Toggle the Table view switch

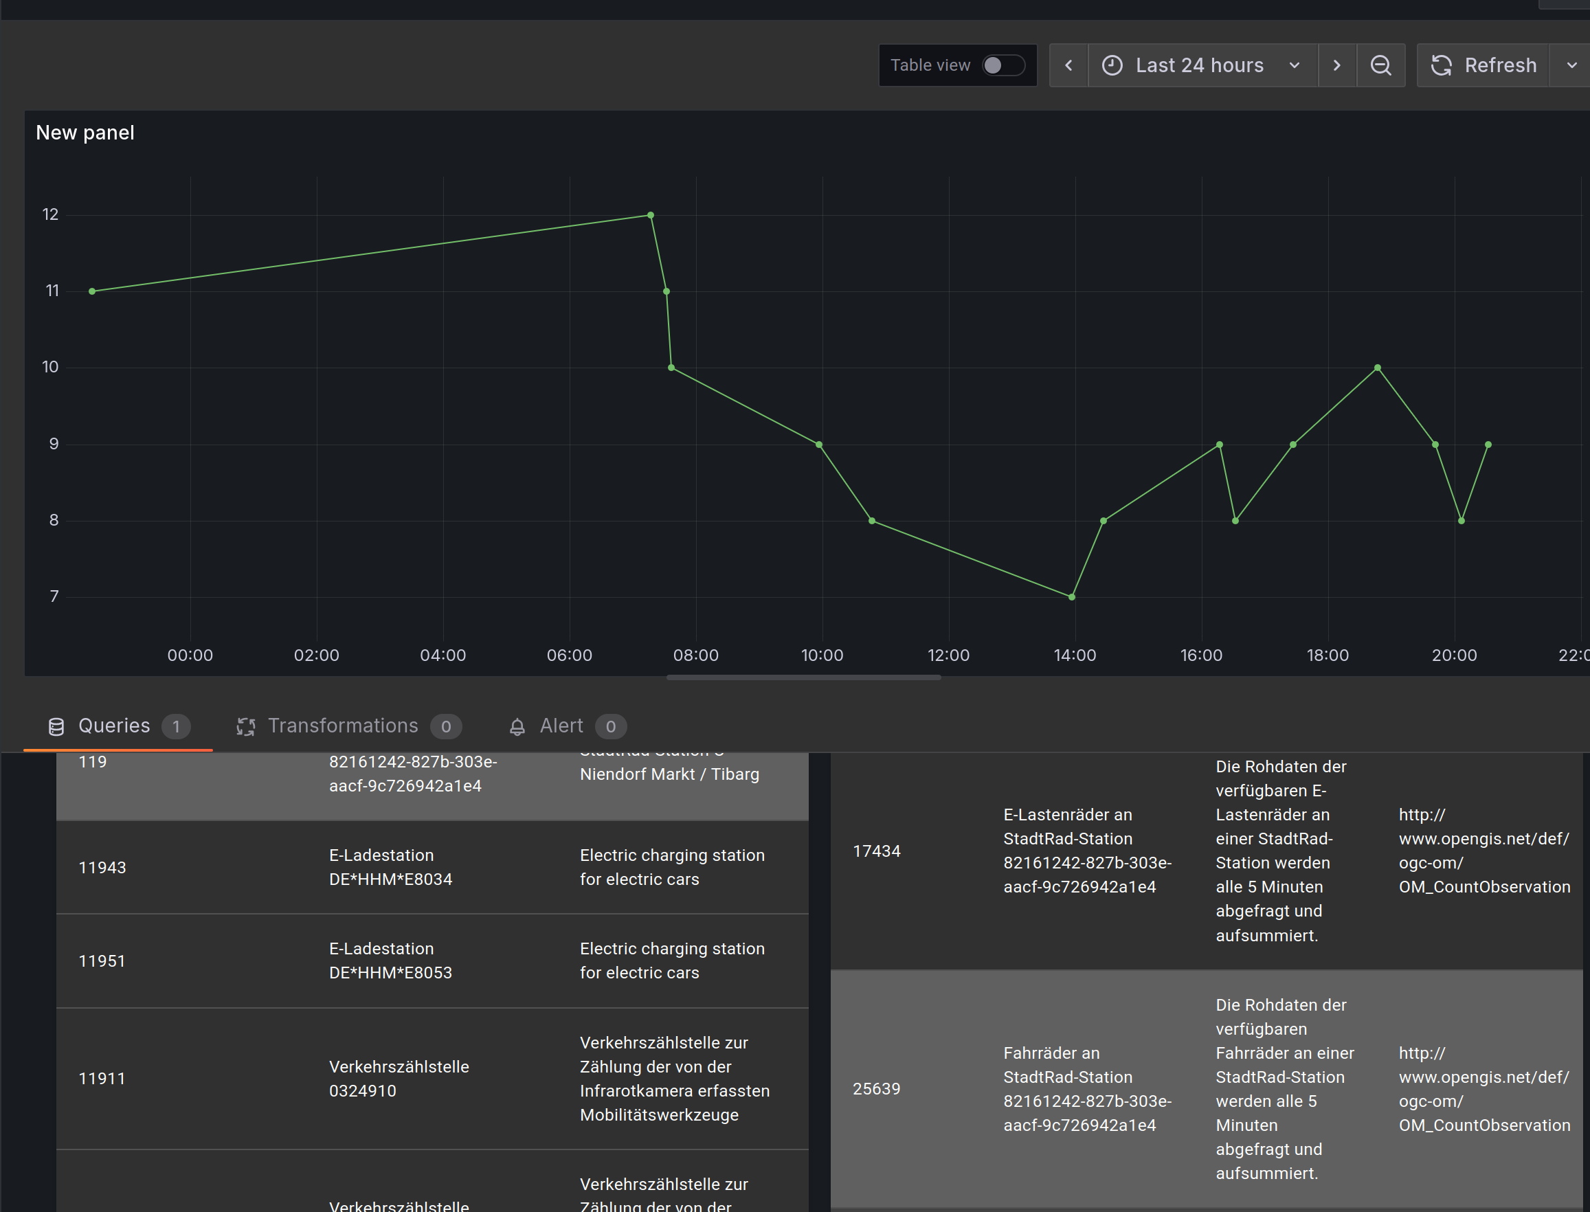[x=1003, y=66]
